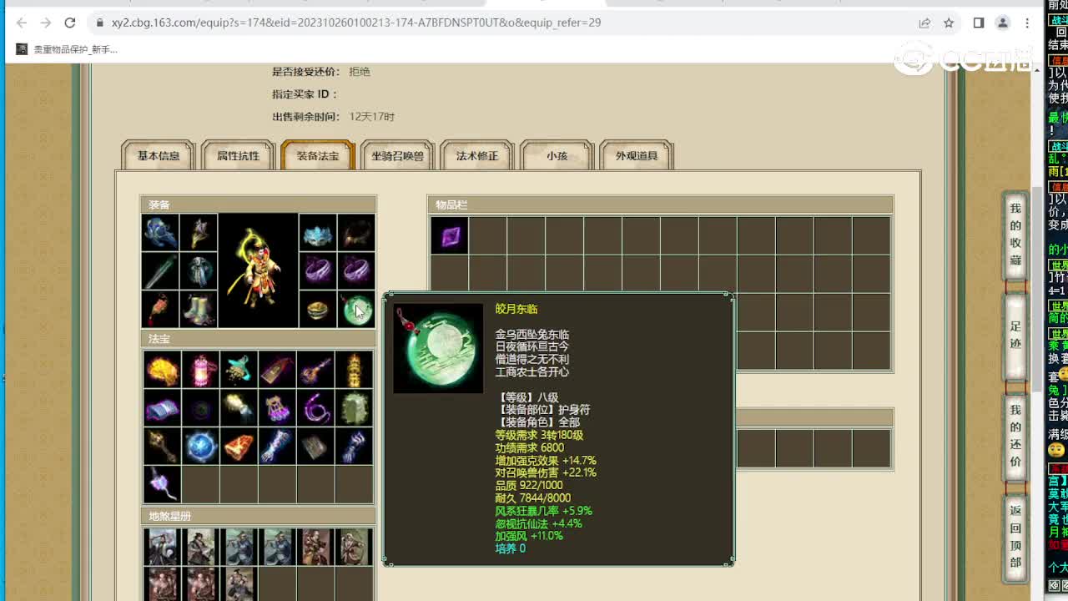The width and height of the screenshot is (1068, 601).
Task: Open the Chrome profile menu
Action: point(1003,23)
